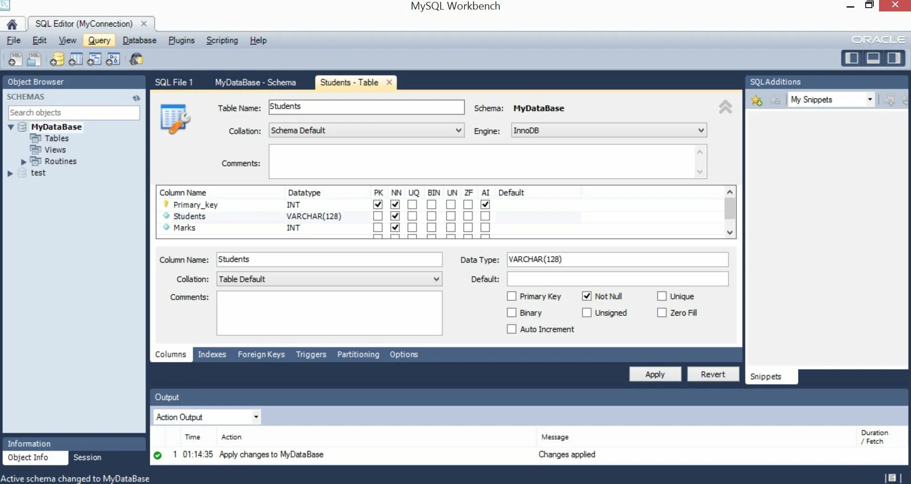Create a new schema using the toolbar icon
The width and height of the screenshot is (911, 484).
(x=57, y=59)
